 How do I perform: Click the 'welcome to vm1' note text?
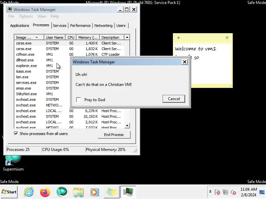click(196, 49)
